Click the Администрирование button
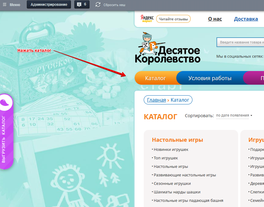This screenshot has width=264, height=207. (x=49, y=5)
